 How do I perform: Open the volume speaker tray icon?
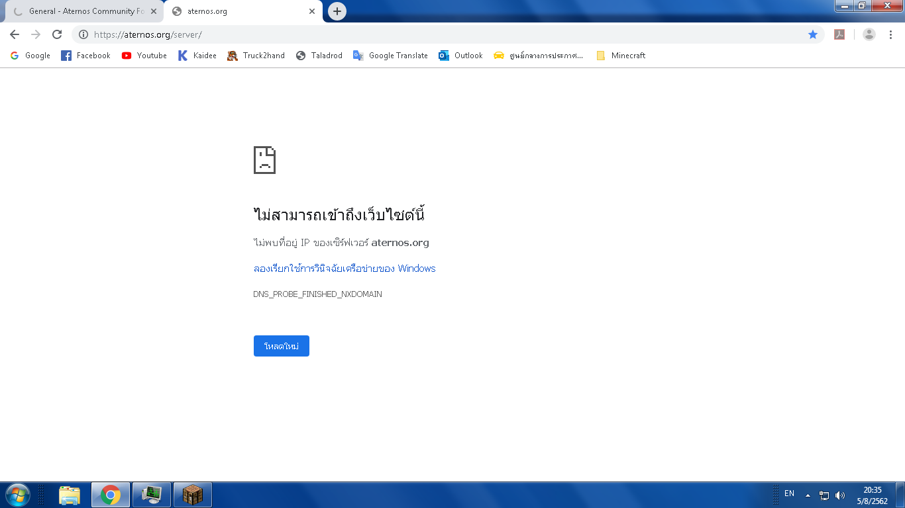[x=840, y=495]
